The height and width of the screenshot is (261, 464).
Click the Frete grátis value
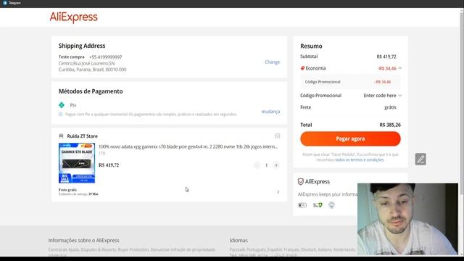pos(390,107)
